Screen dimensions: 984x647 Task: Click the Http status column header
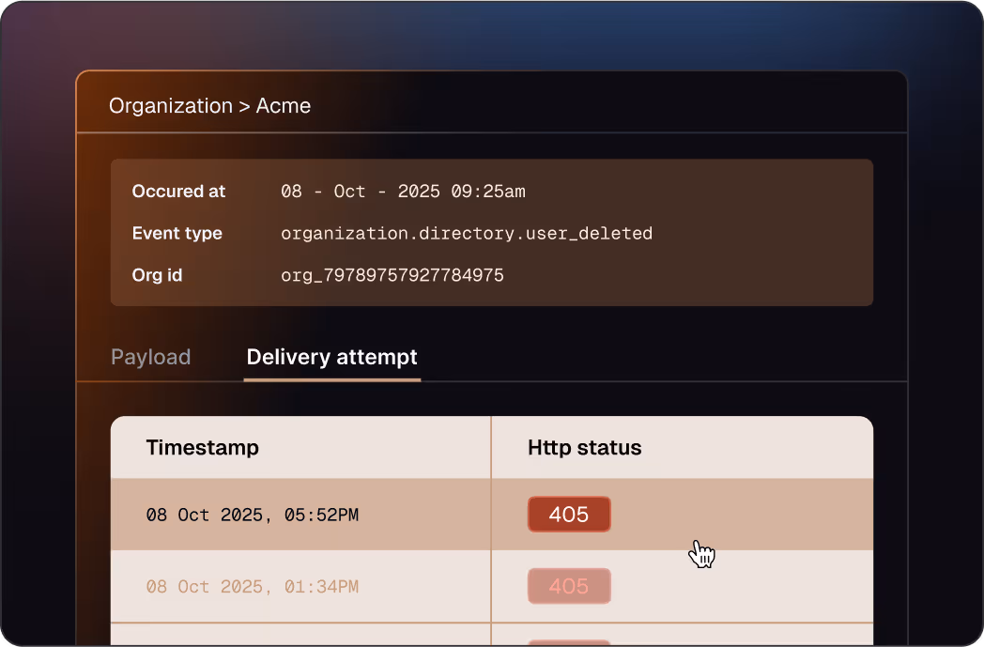(584, 447)
